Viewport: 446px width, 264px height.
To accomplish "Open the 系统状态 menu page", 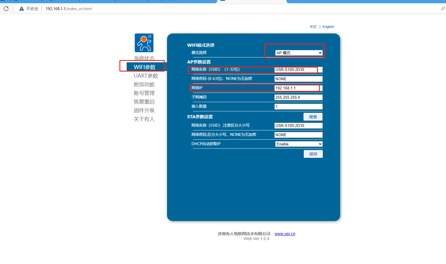I will [144, 58].
